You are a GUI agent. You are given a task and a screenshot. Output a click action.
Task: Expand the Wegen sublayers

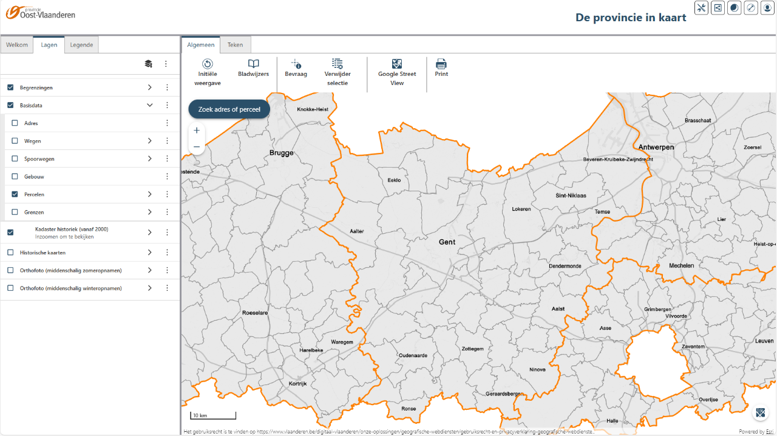(x=149, y=141)
